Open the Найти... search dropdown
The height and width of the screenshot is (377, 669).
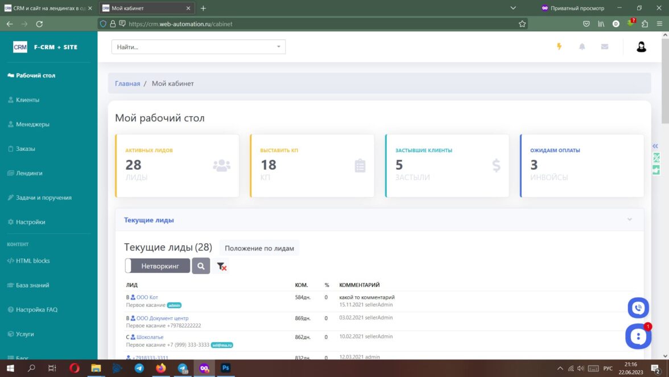[x=199, y=47]
